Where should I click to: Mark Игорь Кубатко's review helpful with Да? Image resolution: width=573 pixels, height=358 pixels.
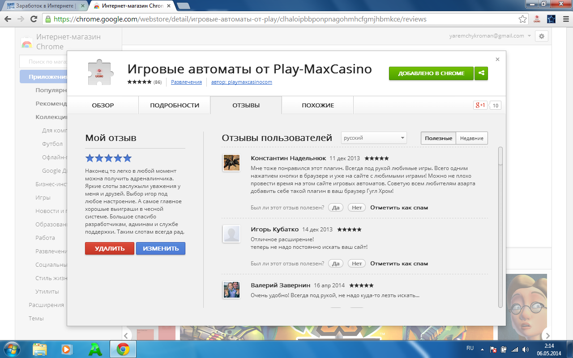(x=336, y=264)
